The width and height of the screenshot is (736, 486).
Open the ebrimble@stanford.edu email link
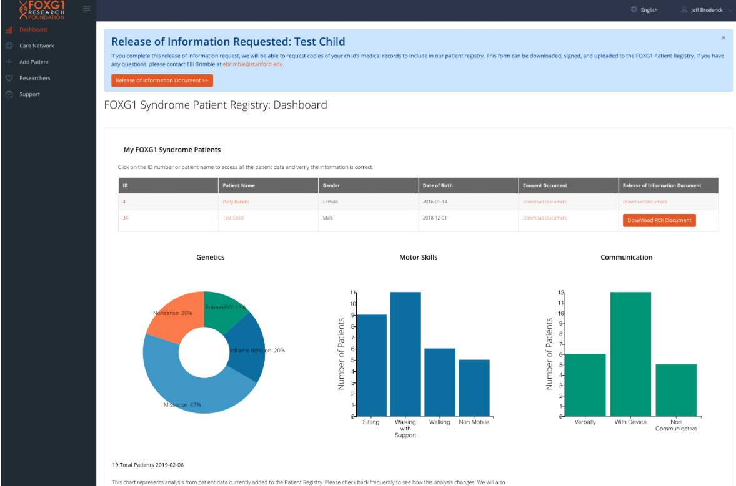pyautogui.click(x=252, y=64)
